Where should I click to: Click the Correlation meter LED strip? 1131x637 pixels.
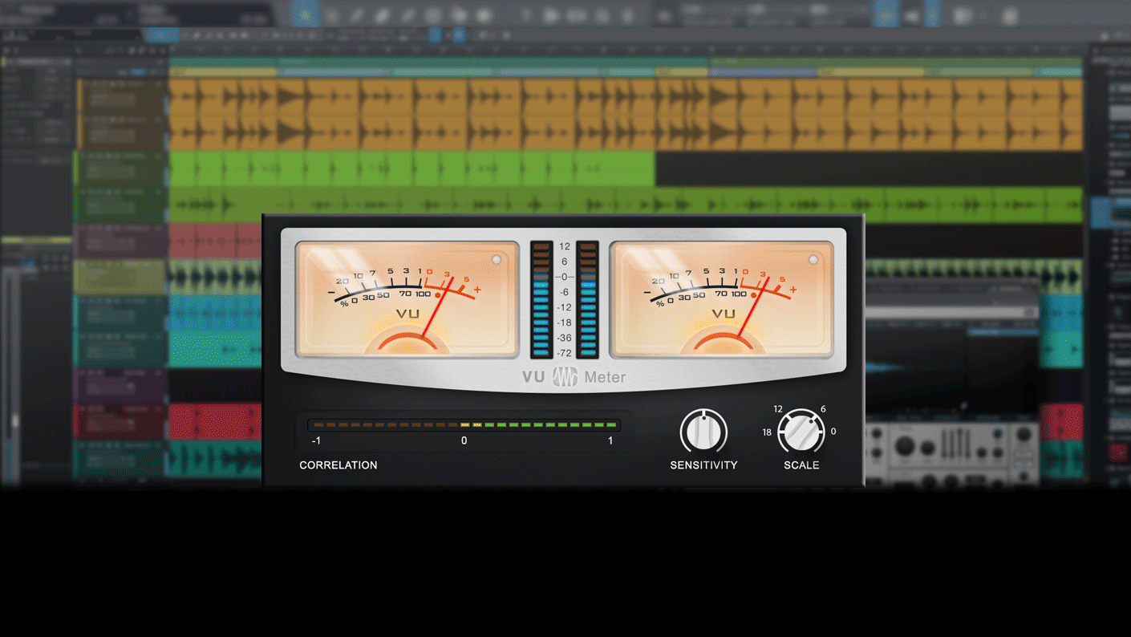point(464,424)
